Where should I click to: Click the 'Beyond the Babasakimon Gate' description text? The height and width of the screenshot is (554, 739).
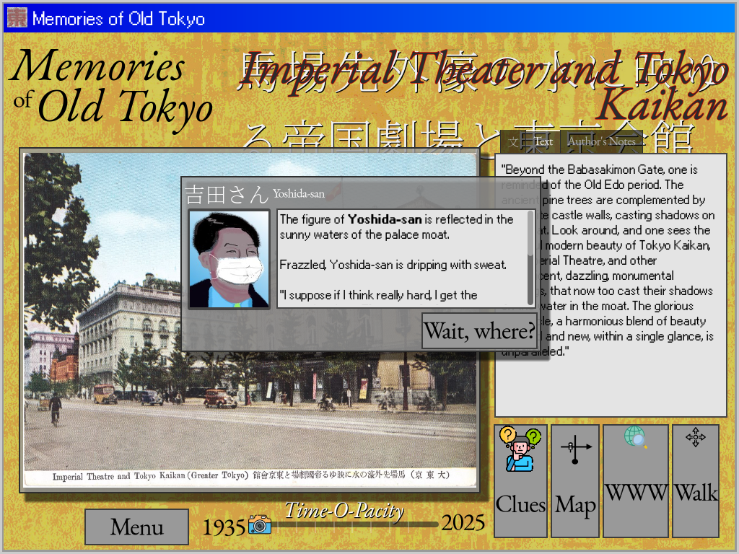608,260
